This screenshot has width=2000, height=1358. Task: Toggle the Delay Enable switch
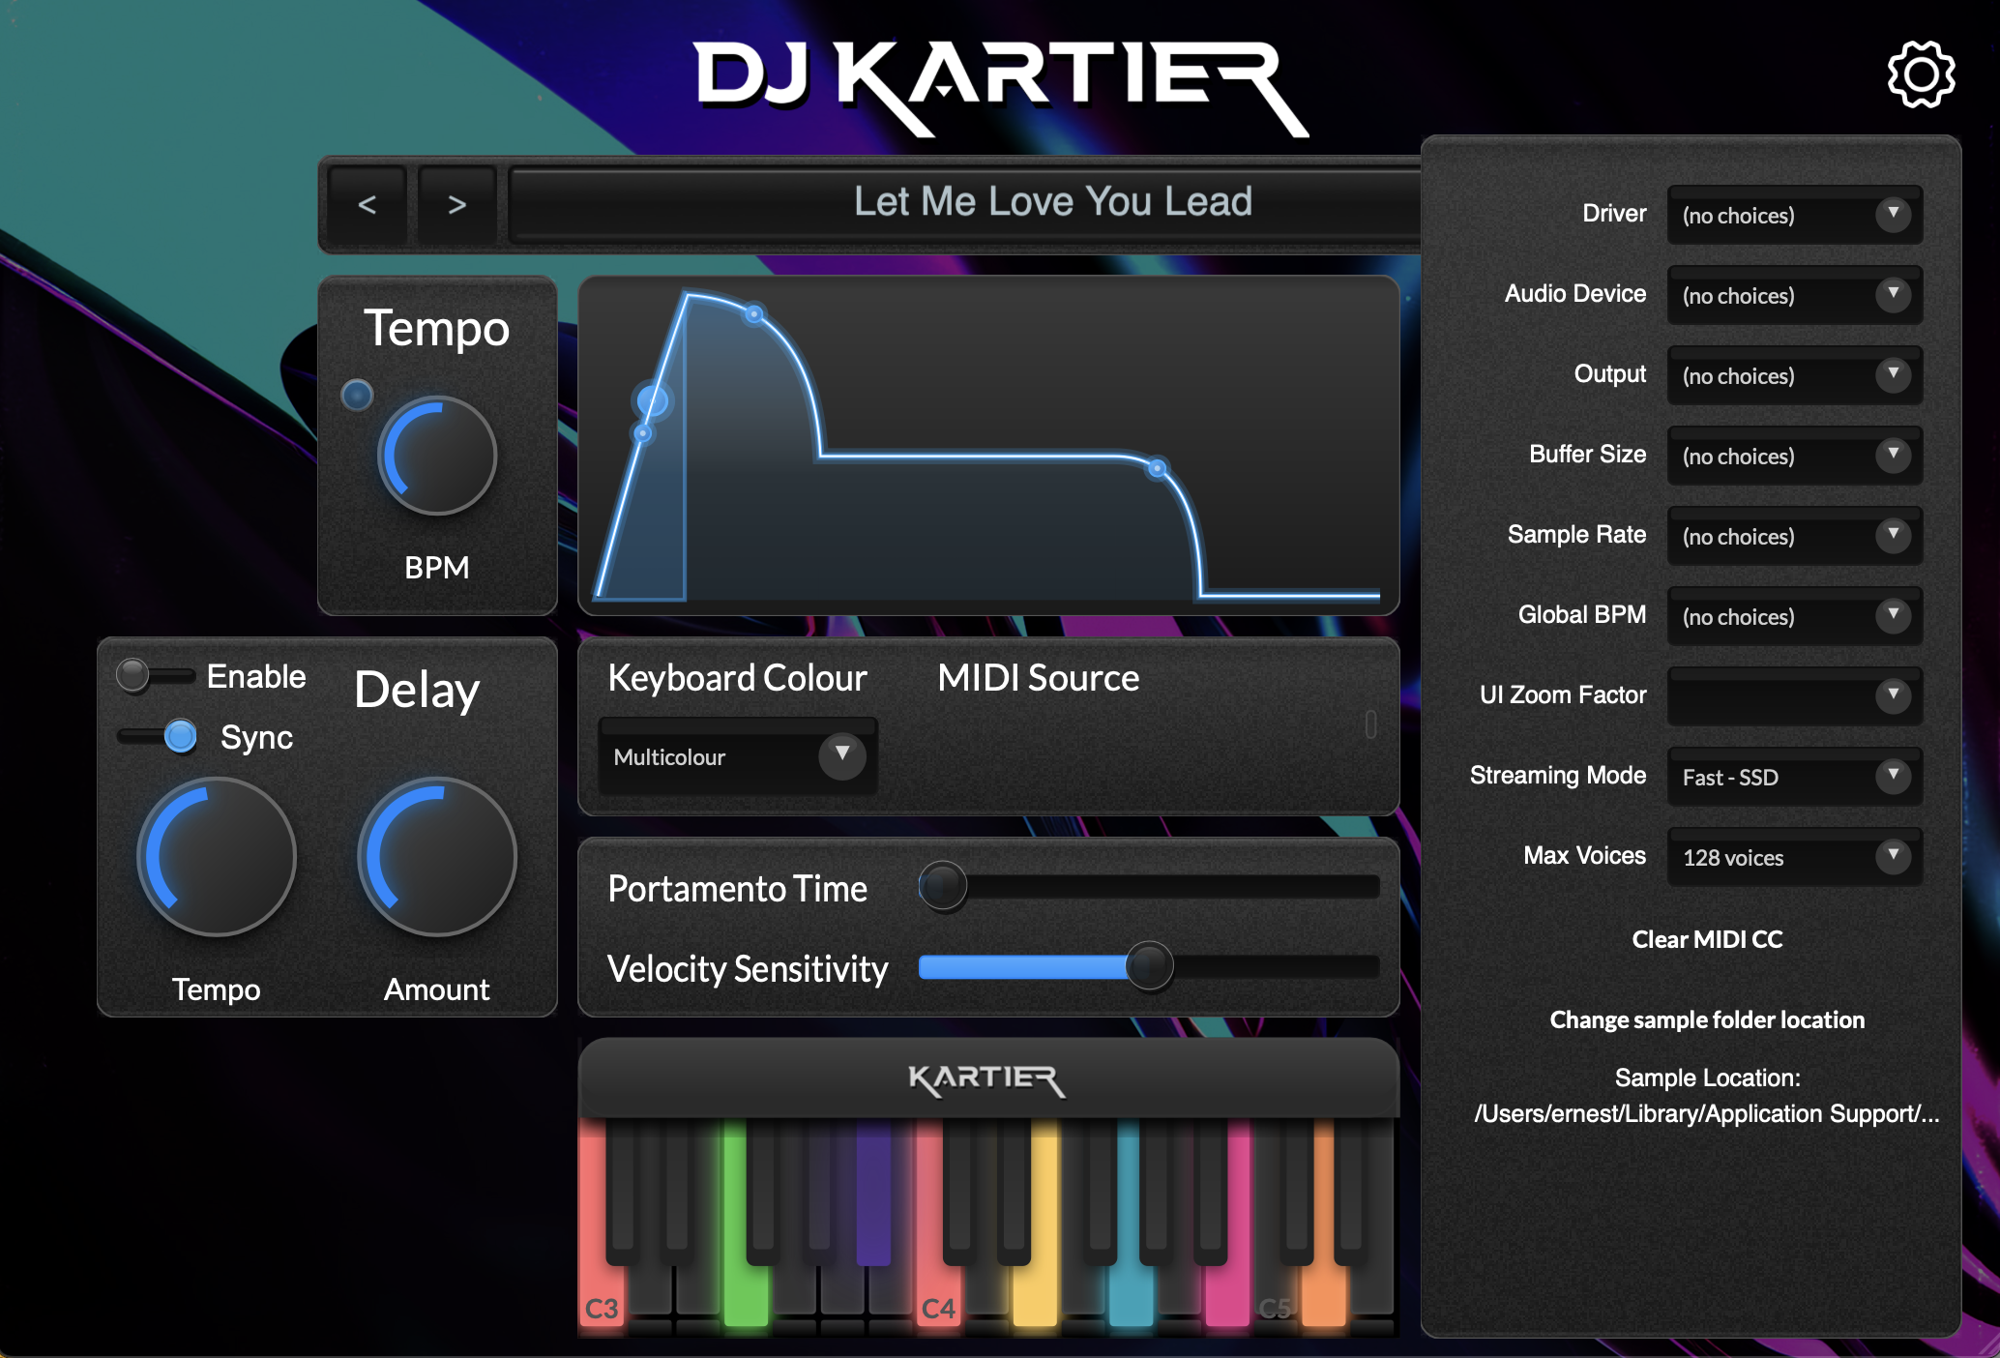coord(155,675)
